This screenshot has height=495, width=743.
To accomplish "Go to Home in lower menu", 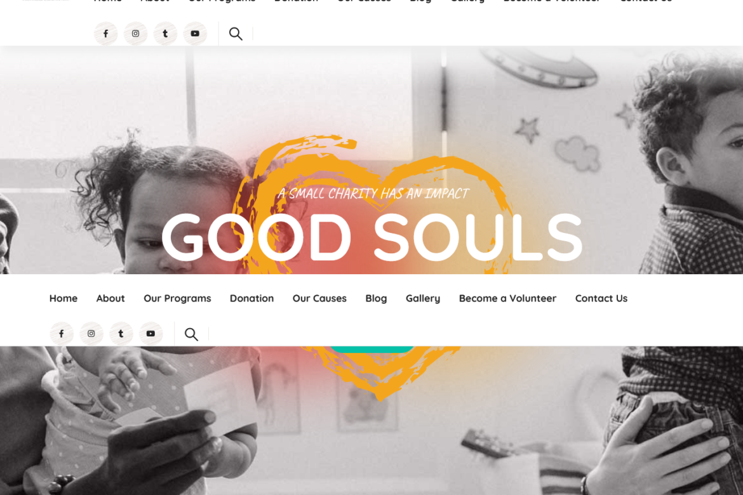I will tap(64, 298).
